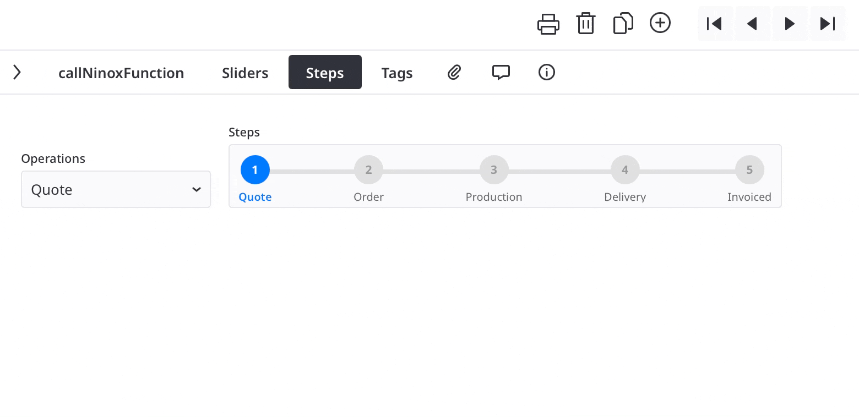Screen dimensions: 859x417
Task: Jump to the last record
Action: [x=827, y=24]
